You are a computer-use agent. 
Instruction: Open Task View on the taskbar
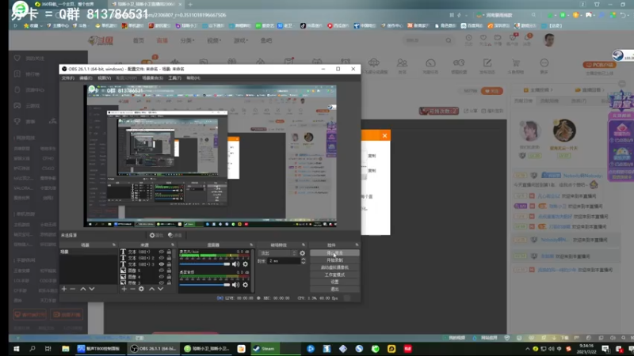[48, 349]
